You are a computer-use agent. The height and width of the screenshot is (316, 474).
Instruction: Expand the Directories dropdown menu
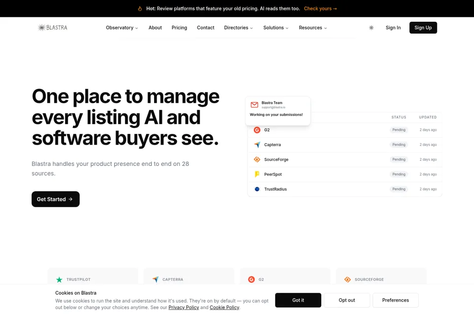coord(238,28)
